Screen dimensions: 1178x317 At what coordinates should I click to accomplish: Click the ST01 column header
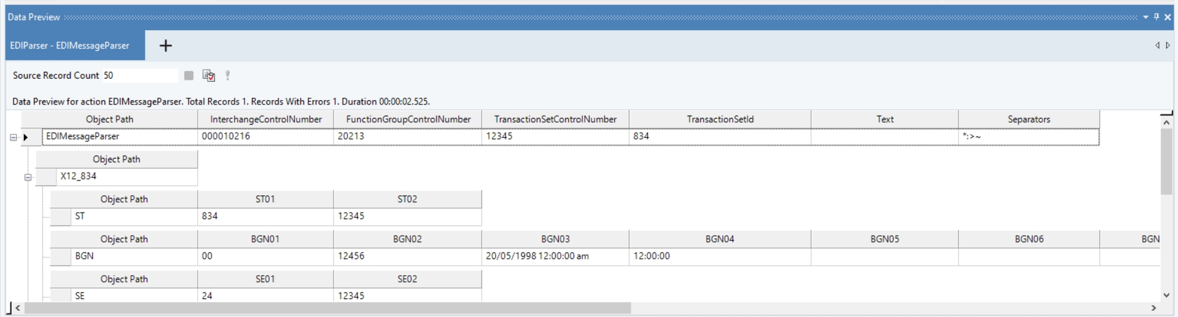265,199
